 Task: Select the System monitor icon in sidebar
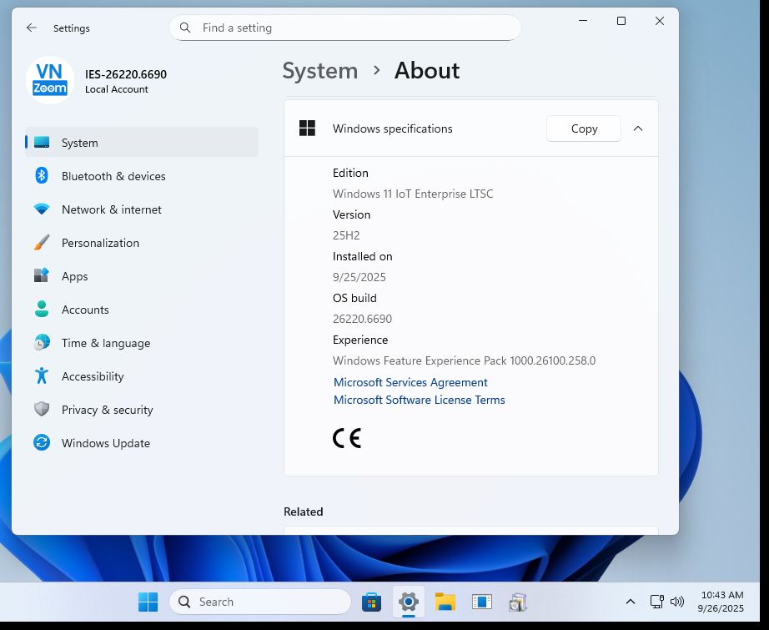point(42,143)
